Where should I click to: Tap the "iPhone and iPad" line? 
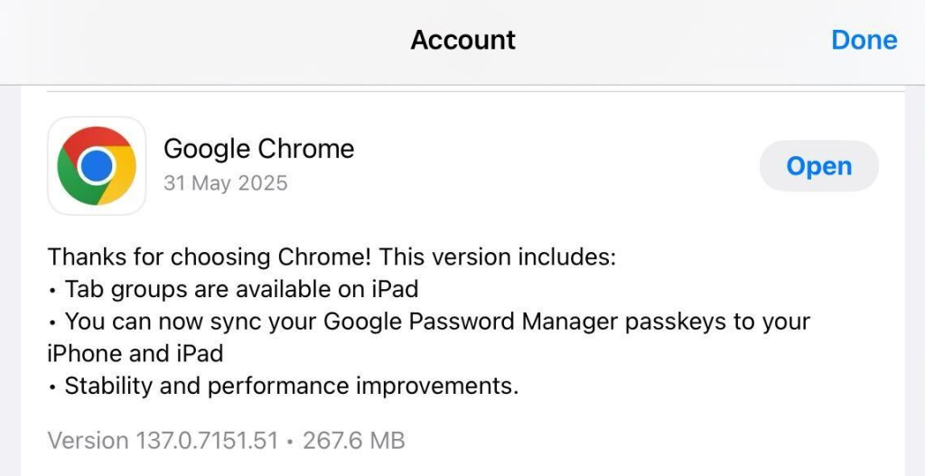[x=135, y=353]
